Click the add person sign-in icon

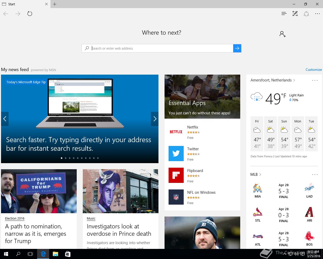[x=282, y=34]
